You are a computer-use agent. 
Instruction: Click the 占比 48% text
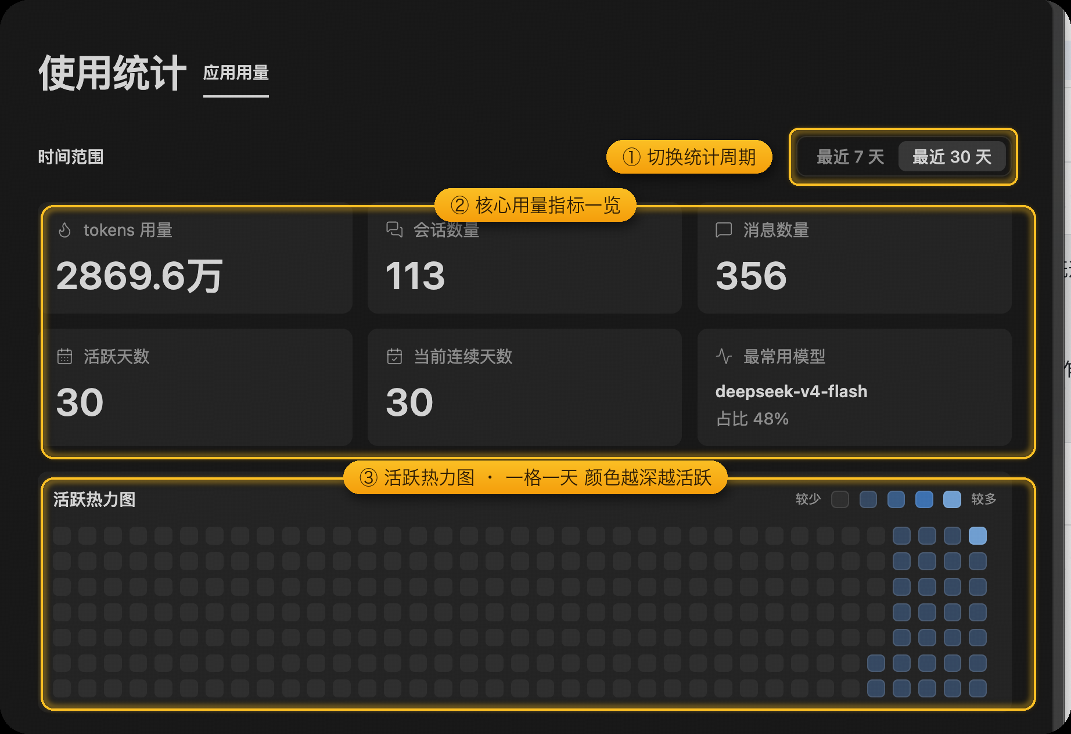pyautogui.click(x=752, y=419)
